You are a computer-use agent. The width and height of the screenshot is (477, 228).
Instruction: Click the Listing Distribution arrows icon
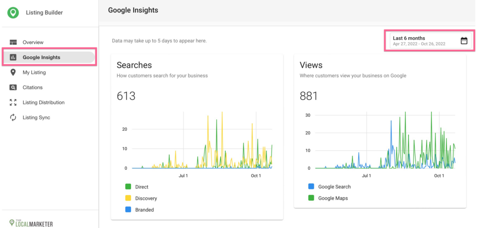[13, 102]
